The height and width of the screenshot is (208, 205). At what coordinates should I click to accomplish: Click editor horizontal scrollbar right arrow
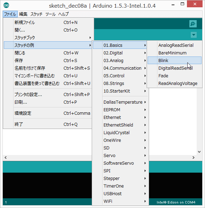pos(194,158)
